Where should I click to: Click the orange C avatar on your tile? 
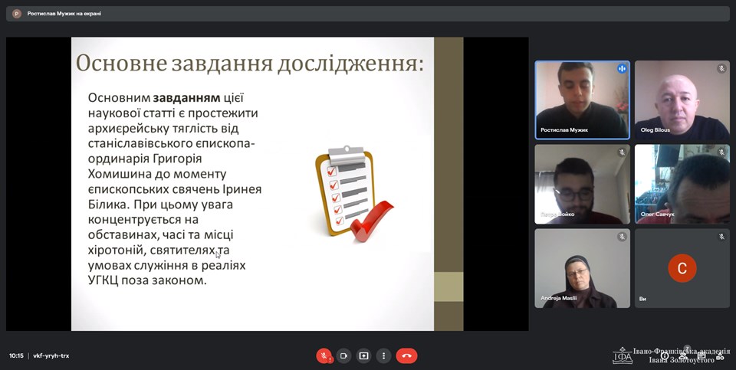pyautogui.click(x=682, y=267)
